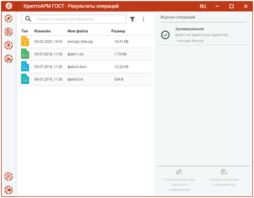Focus the certificate list search field

[74, 19]
